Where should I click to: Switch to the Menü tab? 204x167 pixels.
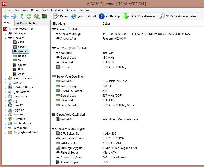coord(8,23)
